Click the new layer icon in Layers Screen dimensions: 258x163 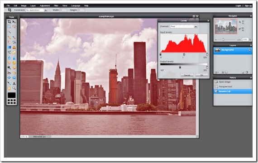point(243,72)
